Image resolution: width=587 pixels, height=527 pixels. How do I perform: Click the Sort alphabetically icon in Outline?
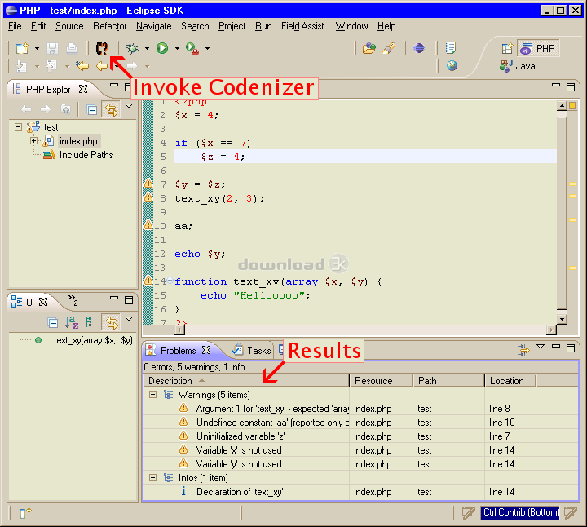pos(72,322)
